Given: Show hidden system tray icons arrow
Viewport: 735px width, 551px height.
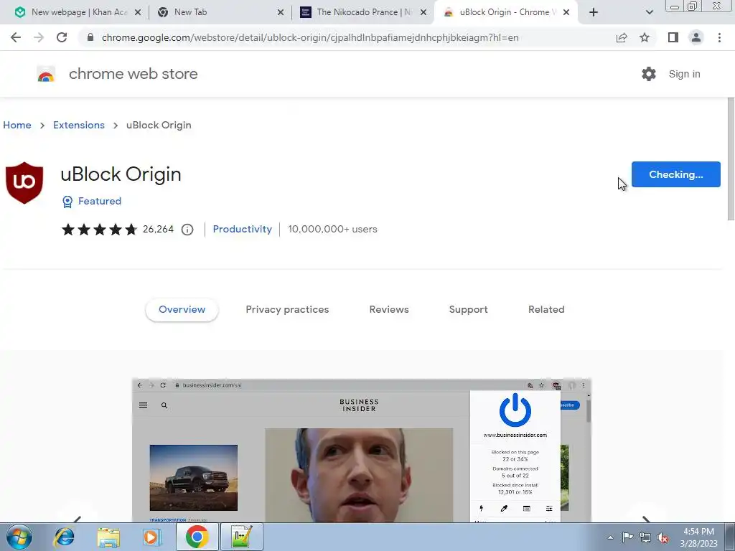Looking at the screenshot, I should [610, 537].
